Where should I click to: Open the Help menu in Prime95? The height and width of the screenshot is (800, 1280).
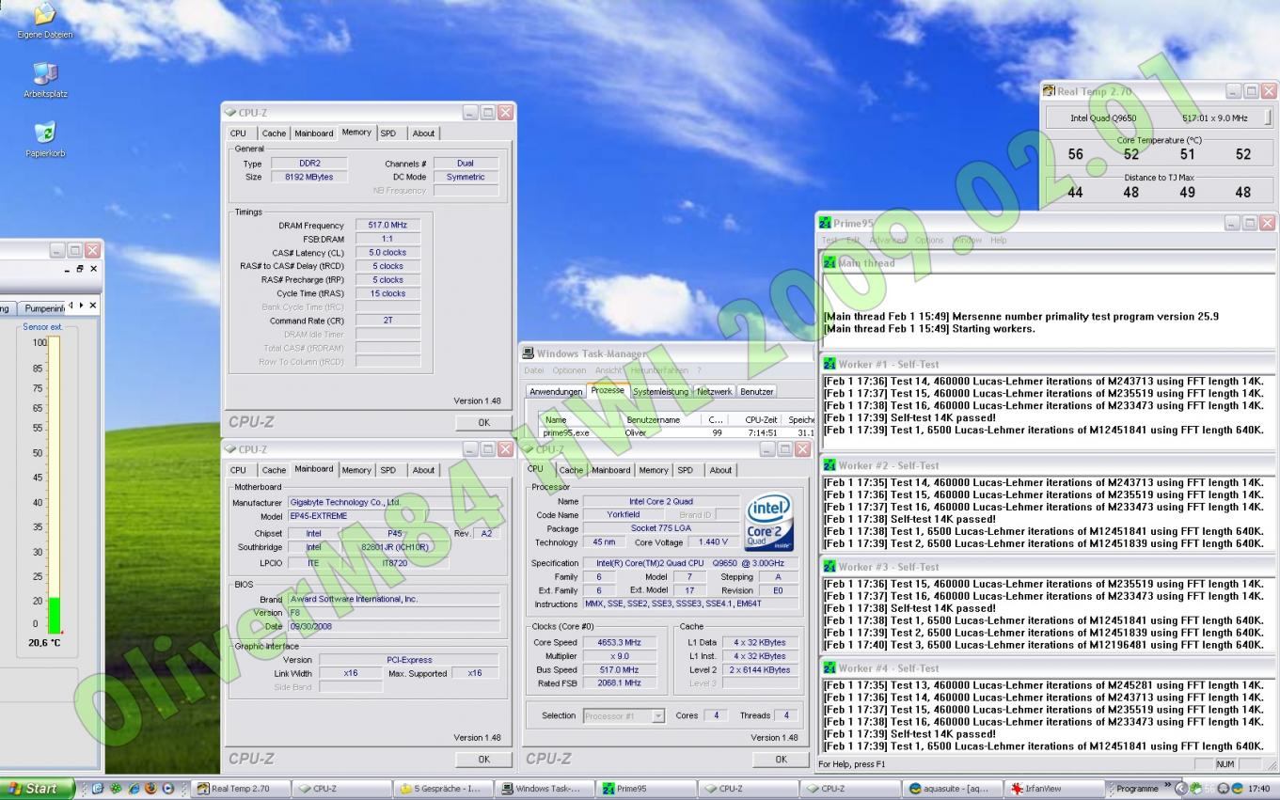[x=998, y=240]
